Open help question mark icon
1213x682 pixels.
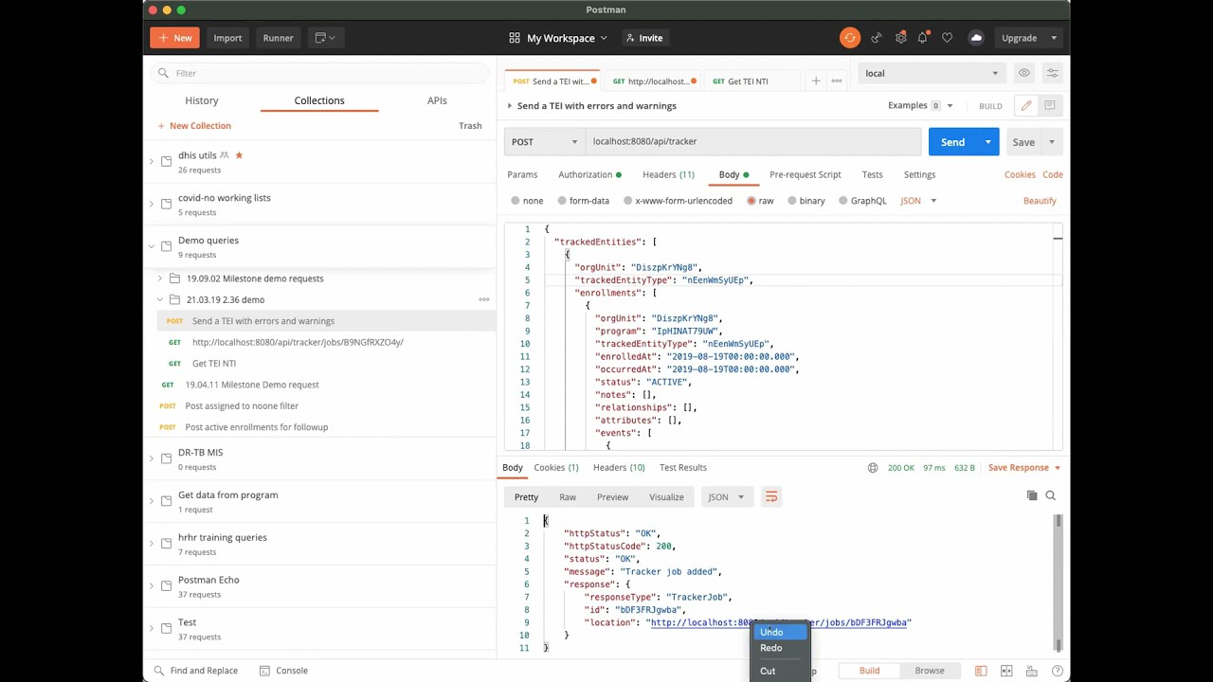[x=1058, y=671]
